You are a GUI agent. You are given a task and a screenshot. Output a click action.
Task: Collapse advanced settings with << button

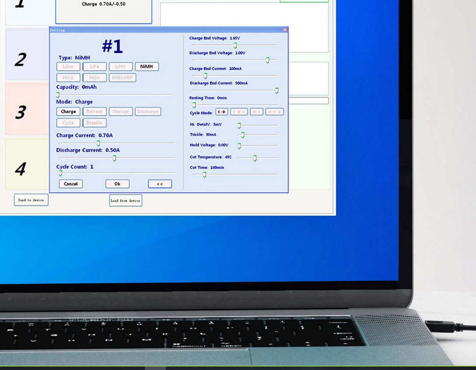click(160, 184)
